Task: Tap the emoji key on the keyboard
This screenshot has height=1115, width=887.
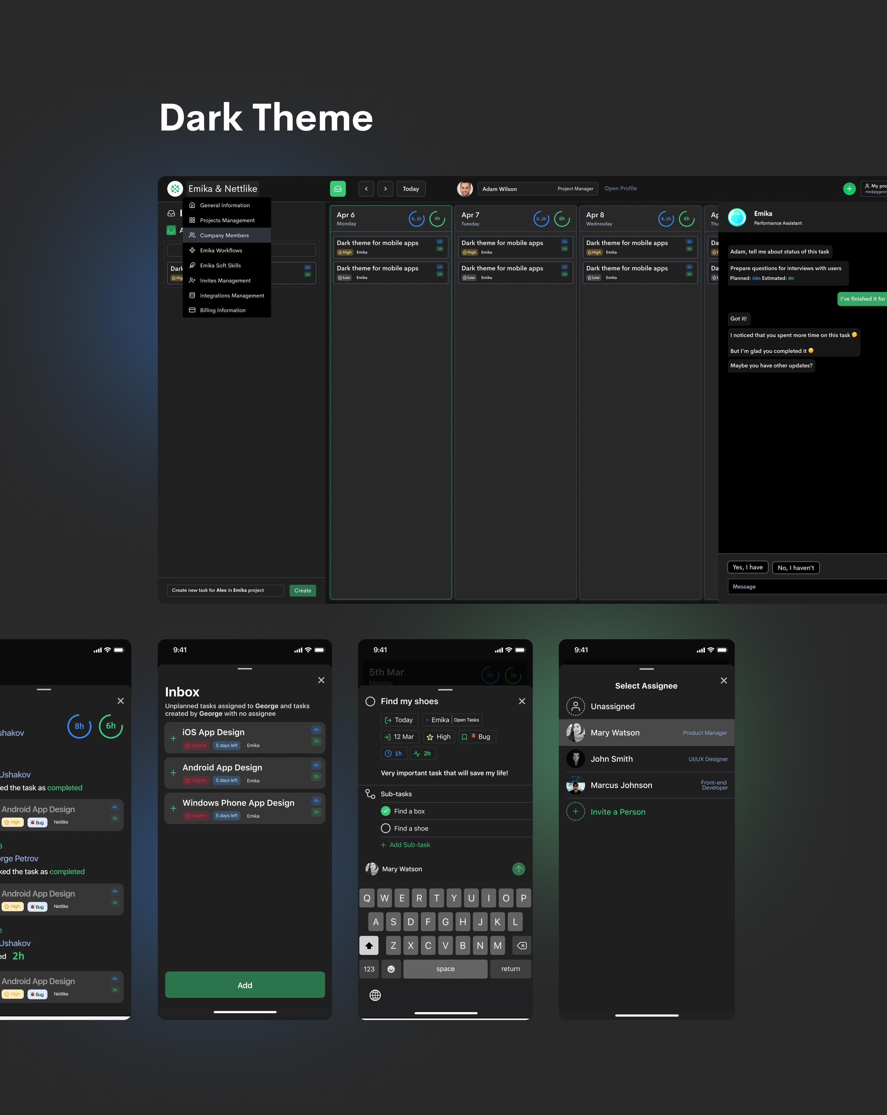Action: (391, 969)
